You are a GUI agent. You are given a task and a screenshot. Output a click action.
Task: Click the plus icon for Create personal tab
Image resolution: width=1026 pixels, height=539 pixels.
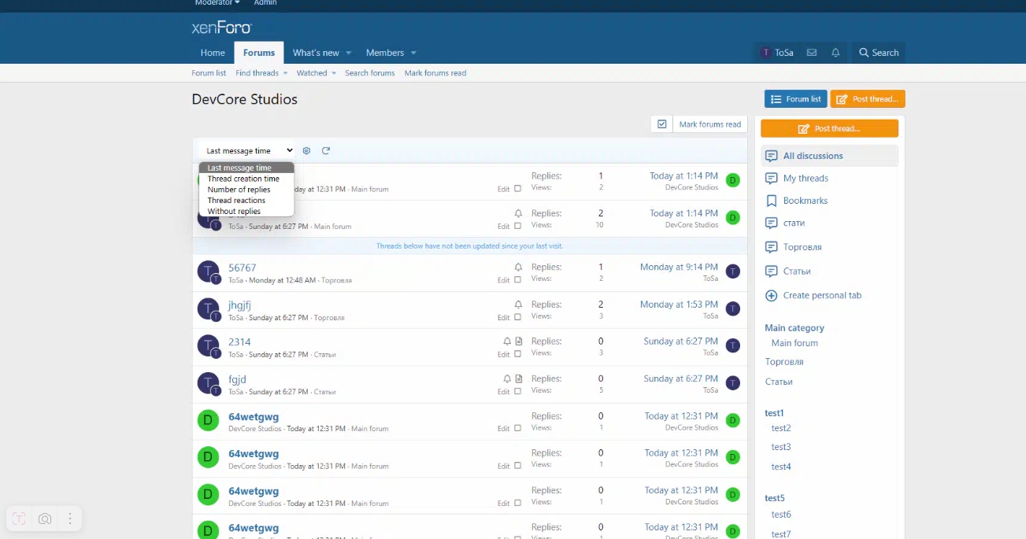(x=772, y=296)
